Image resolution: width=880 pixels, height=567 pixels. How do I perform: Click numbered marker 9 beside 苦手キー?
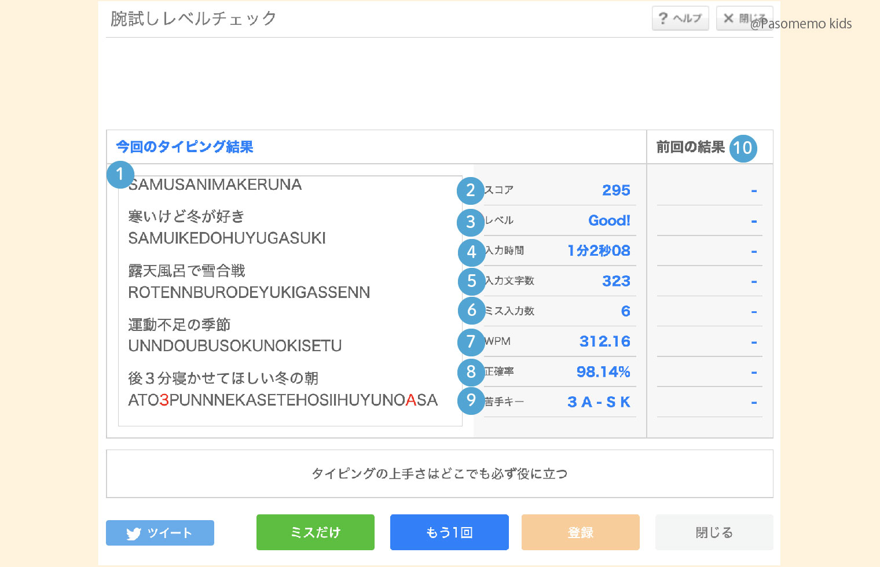471,400
